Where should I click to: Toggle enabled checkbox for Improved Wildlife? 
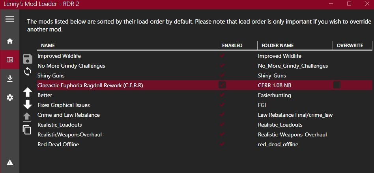(x=223, y=56)
